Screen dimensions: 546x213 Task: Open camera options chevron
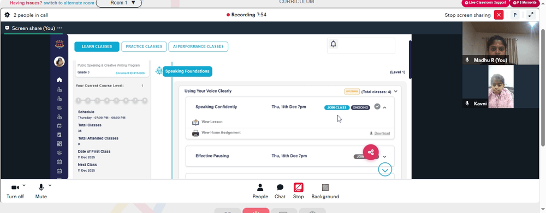tap(23, 185)
